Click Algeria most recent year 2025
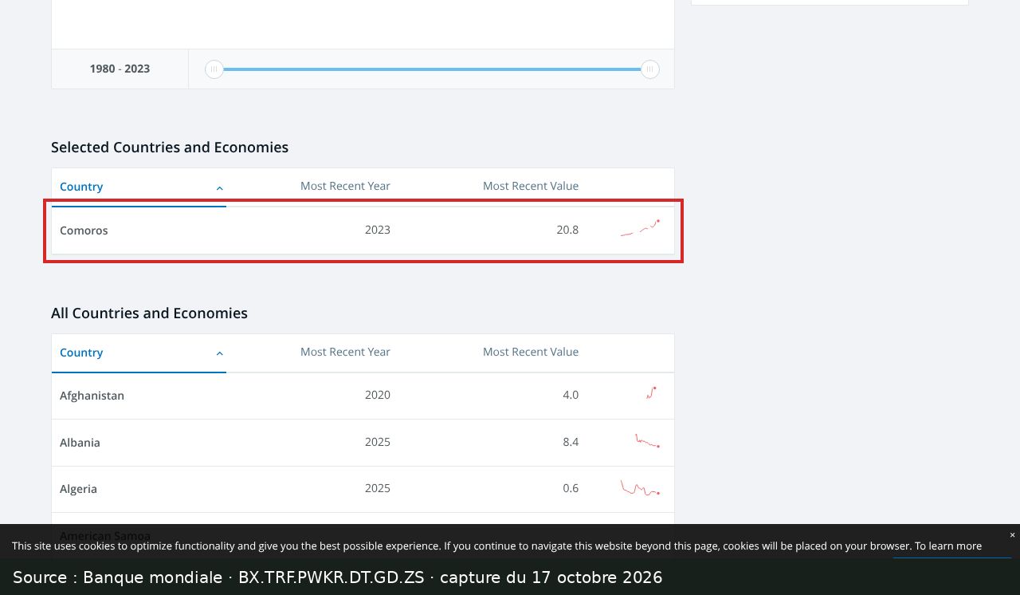Viewport: 1020px width, 595px height. (378, 488)
